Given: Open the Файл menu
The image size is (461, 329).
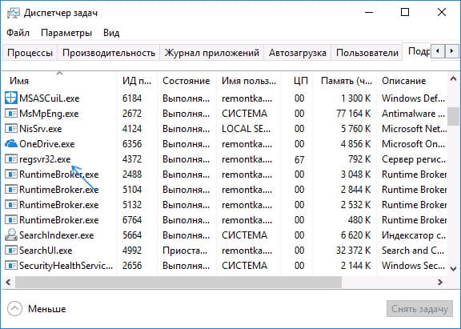Looking at the screenshot, I should (x=18, y=33).
